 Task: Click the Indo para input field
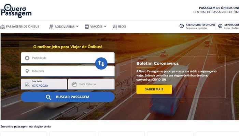point(68,71)
